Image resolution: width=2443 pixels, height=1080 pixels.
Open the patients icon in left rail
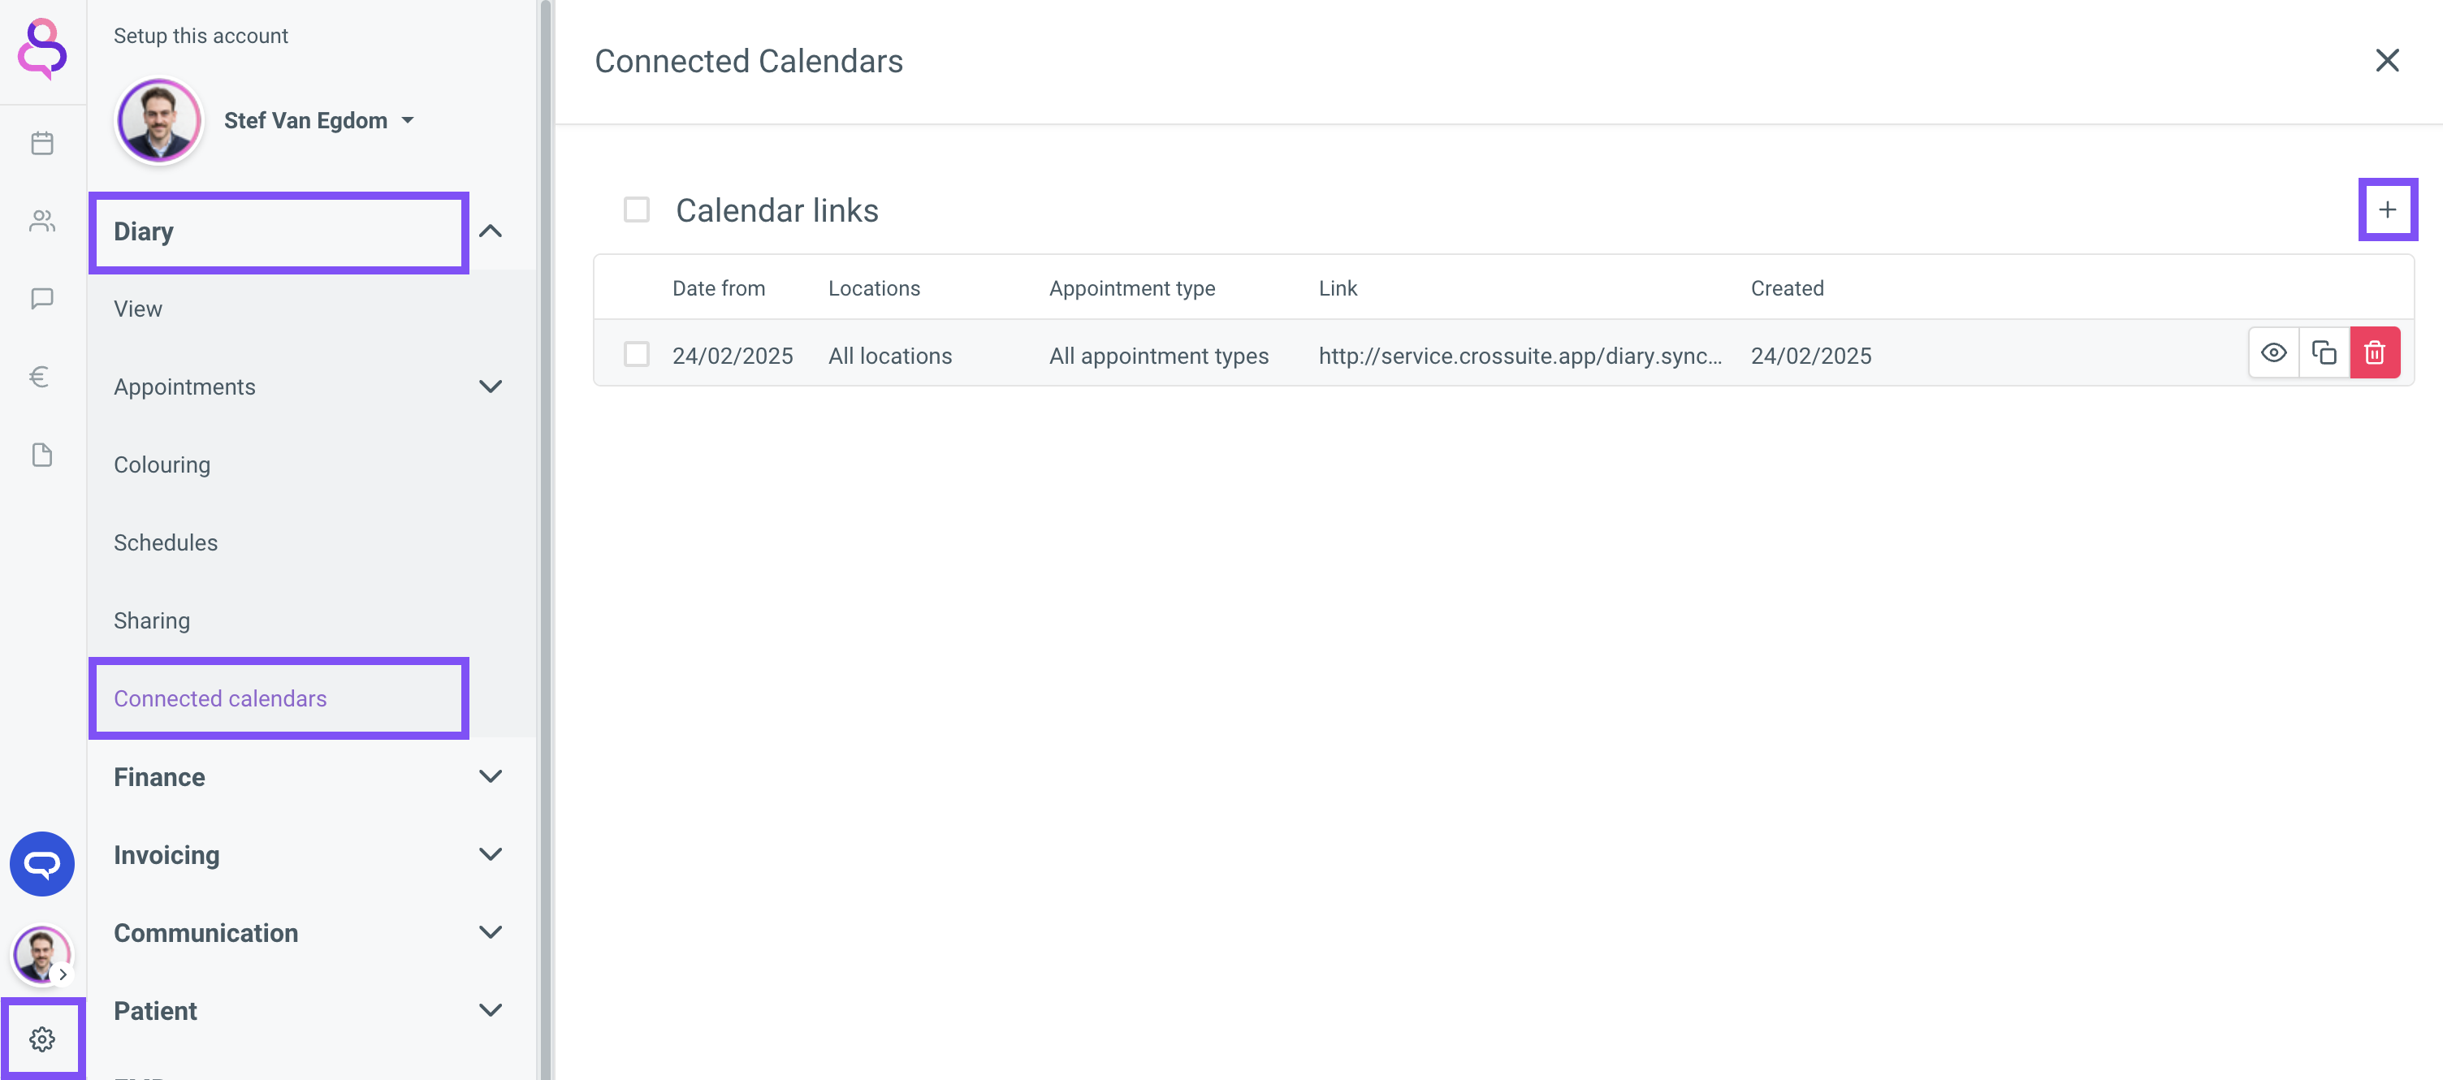(x=41, y=221)
